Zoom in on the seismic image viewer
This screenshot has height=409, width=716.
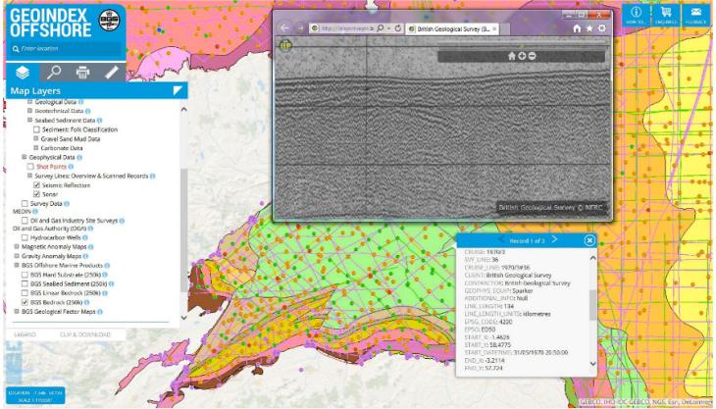[x=522, y=56]
